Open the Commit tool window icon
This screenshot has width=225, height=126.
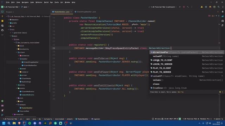[x=2, y=16]
